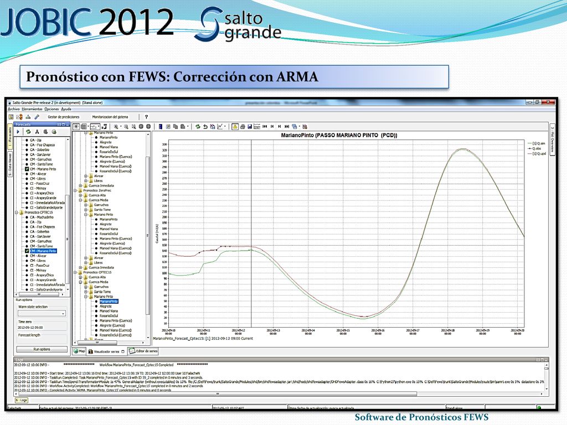Click the green clock icon in Forecasts panel

click(x=54, y=132)
